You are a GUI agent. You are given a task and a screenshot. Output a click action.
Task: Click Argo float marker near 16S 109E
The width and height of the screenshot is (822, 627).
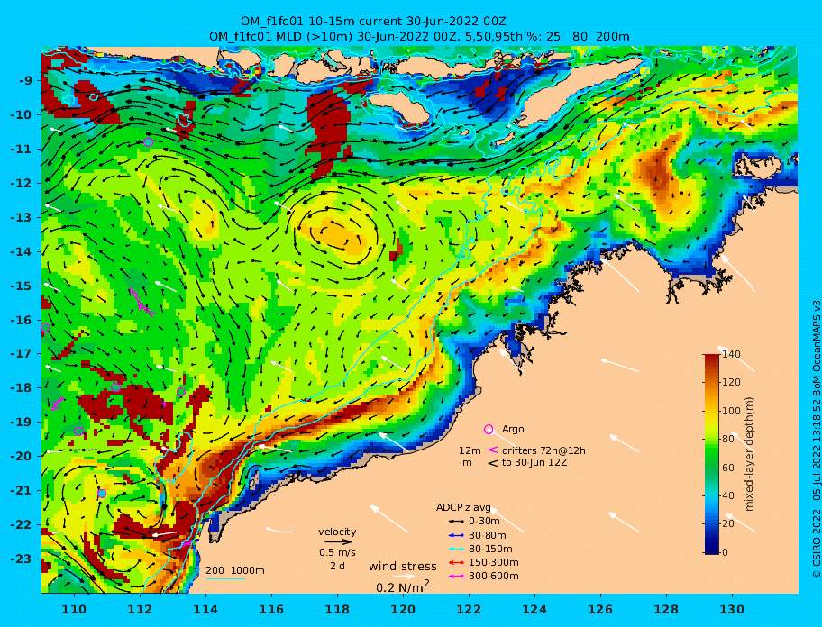pos(45,327)
